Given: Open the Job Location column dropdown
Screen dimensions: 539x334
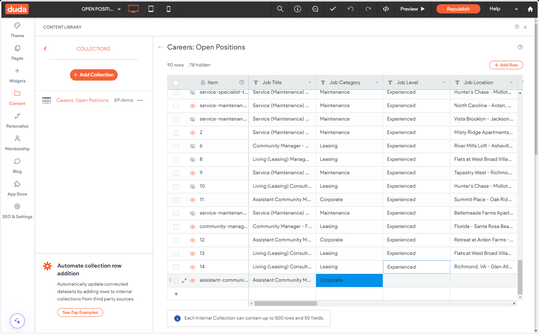Looking at the screenshot, I should tap(511, 83).
